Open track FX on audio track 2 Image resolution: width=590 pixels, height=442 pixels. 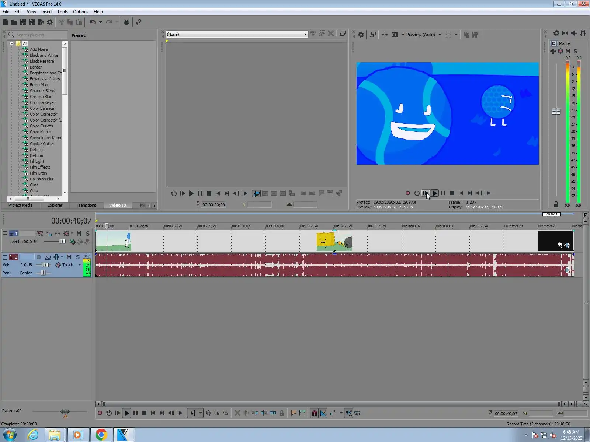[56, 257]
